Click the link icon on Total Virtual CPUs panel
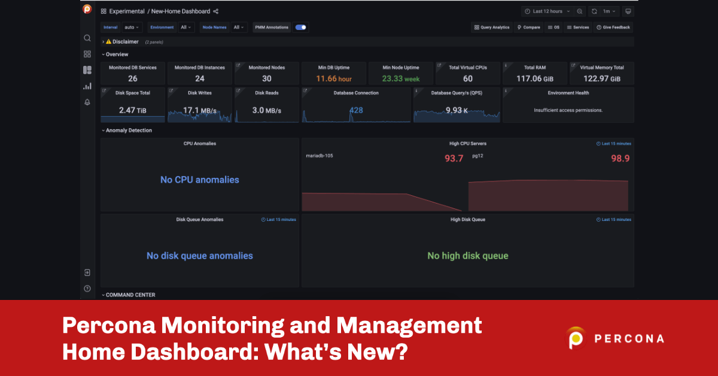The height and width of the screenshot is (376, 718). click(439, 65)
